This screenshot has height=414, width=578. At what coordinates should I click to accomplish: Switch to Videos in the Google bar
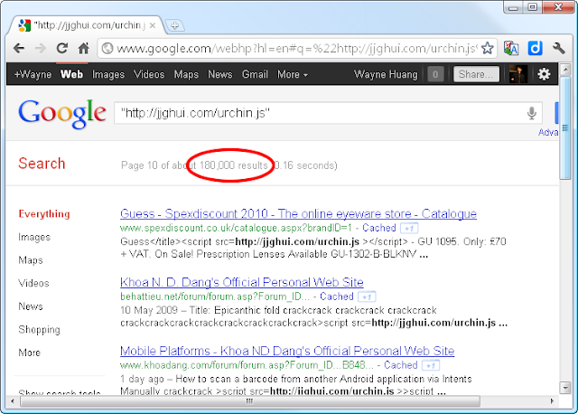[x=149, y=74]
